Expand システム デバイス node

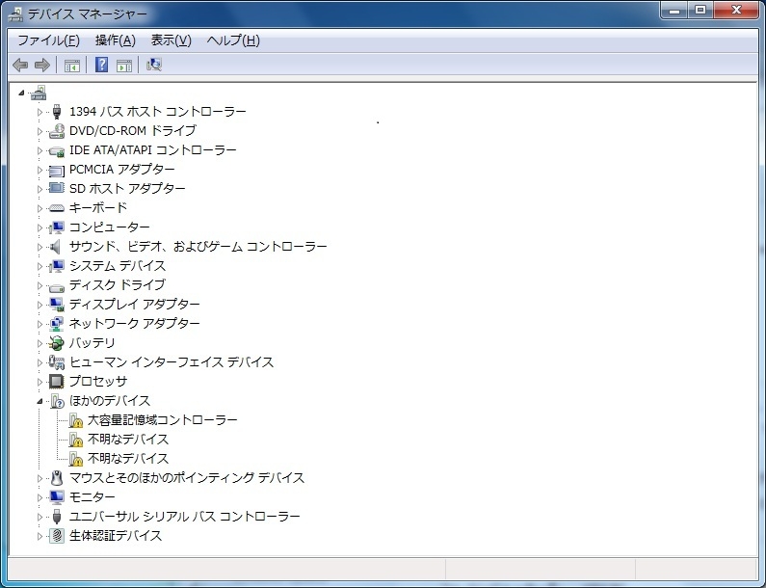(x=40, y=266)
